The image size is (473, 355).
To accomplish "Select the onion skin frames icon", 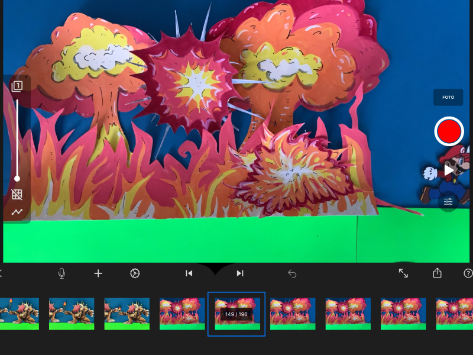I will pos(17,86).
